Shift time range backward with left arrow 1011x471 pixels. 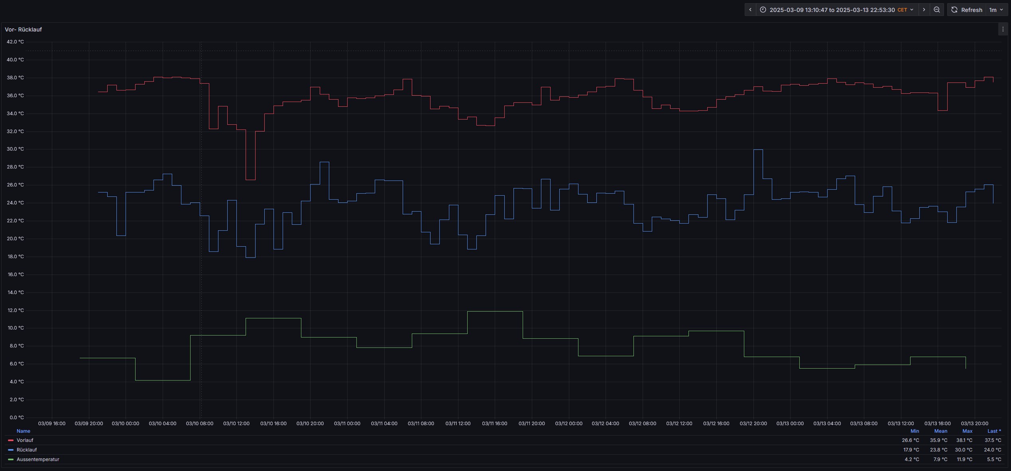(x=750, y=10)
